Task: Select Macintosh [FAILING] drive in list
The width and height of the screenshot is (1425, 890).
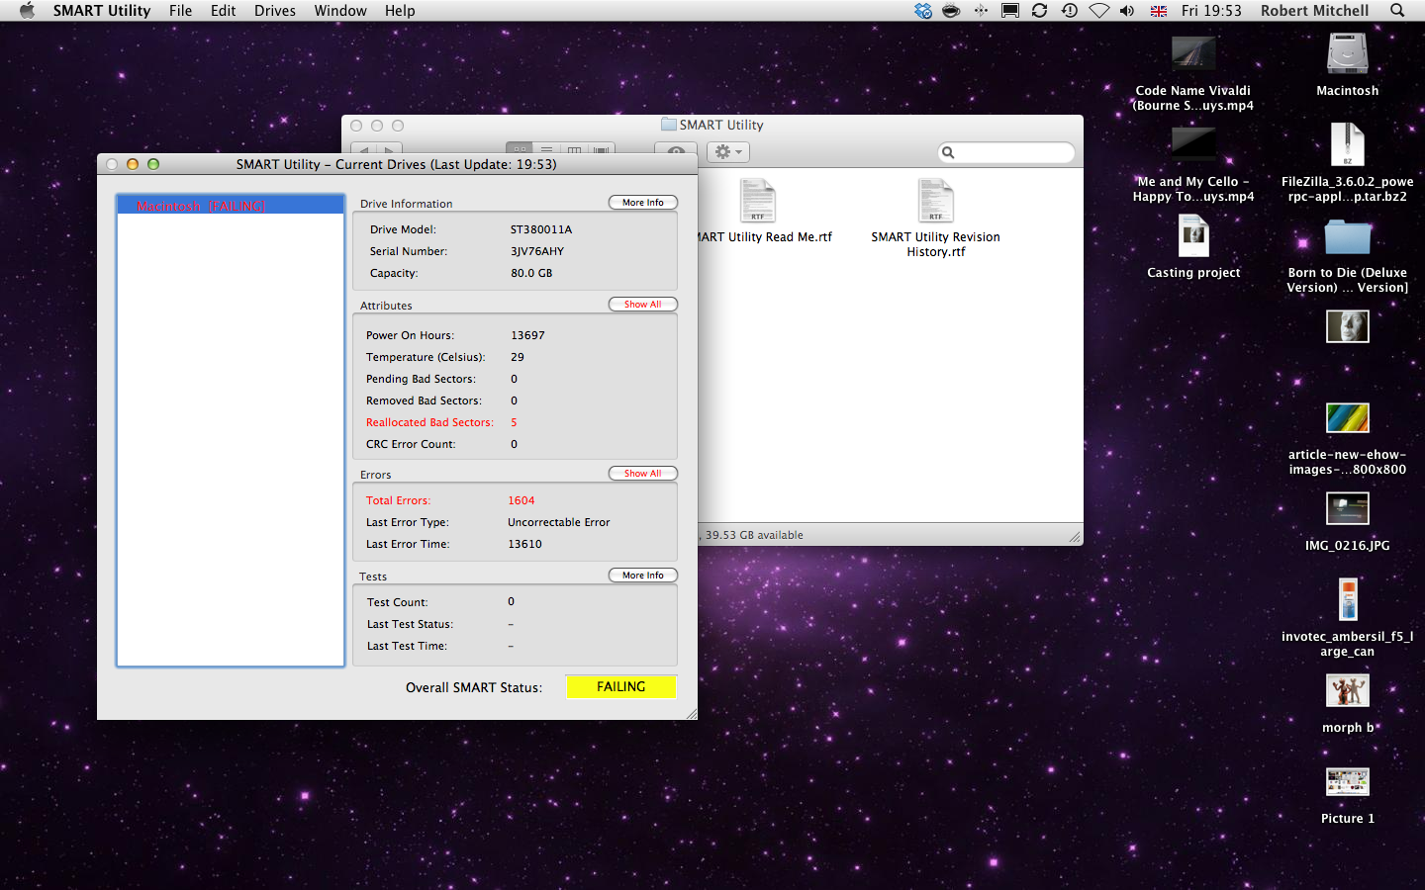Action: (x=231, y=206)
